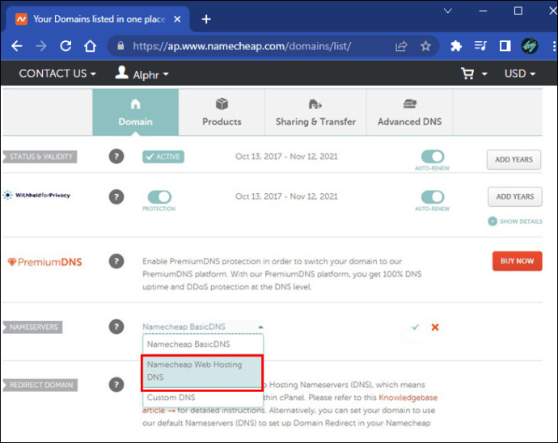Viewport: 558px width, 443px height.
Task: Choose Custom DNS option
Action: click(203, 398)
